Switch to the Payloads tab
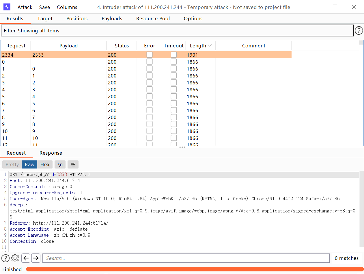The image size is (364, 274). point(112,18)
